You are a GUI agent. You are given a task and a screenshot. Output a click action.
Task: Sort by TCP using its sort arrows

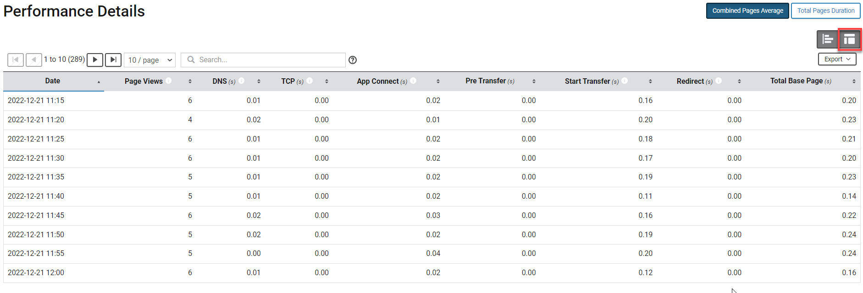pos(326,81)
